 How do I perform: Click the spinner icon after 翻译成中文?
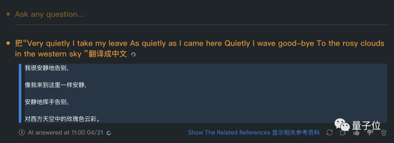133,54
